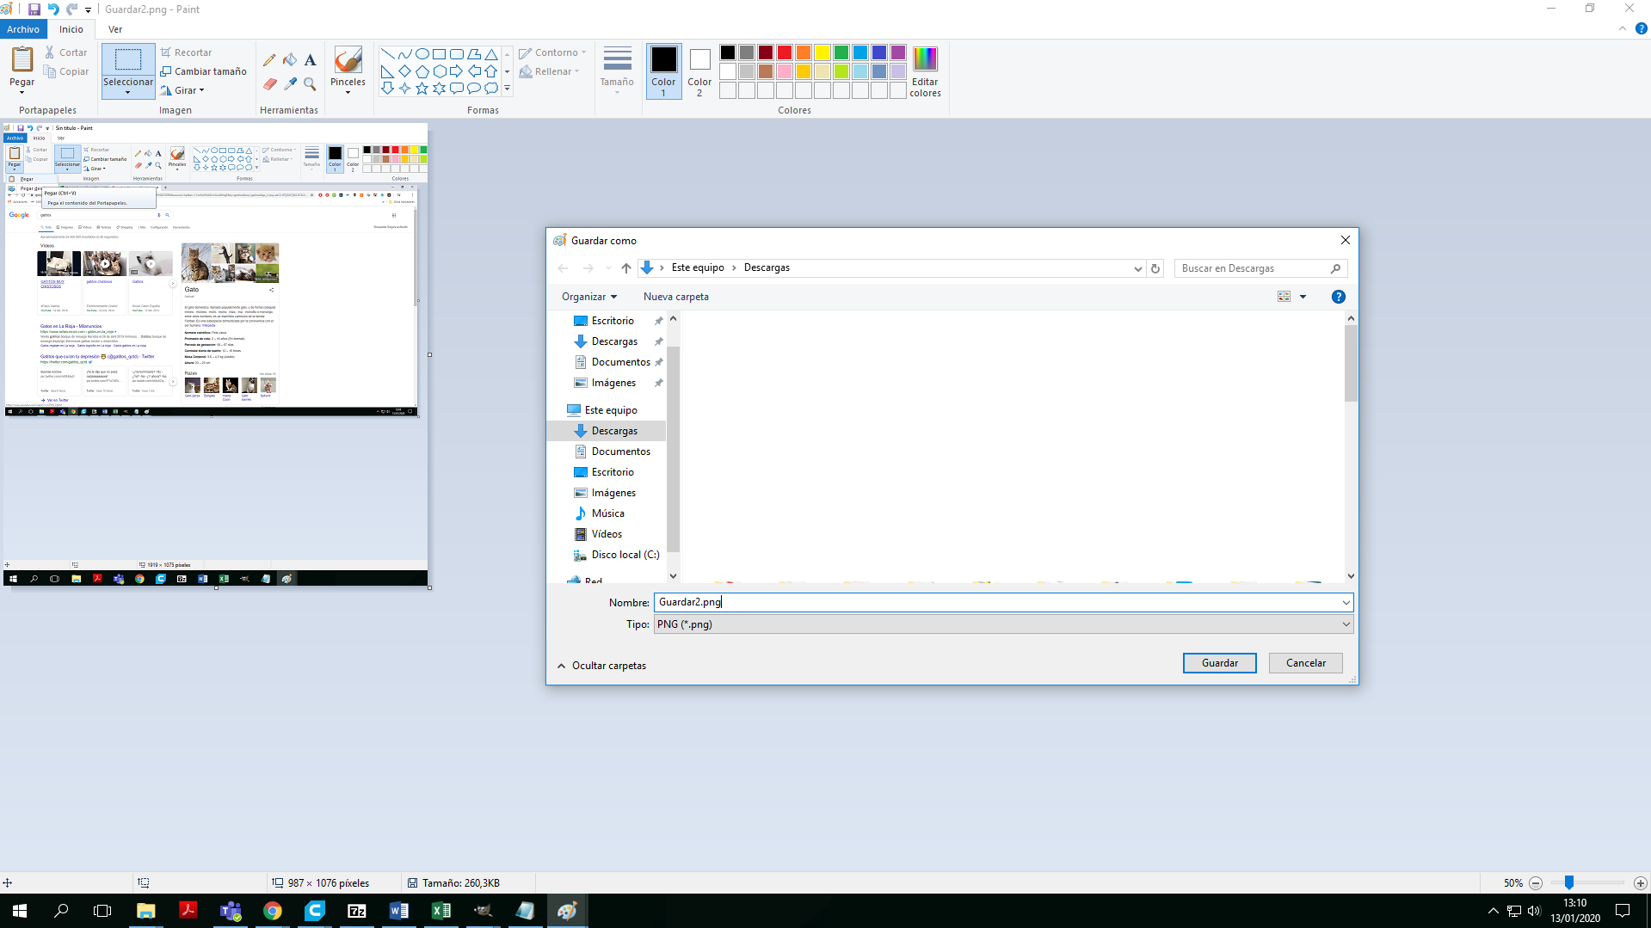The height and width of the screenshot is (928, 1651).
Task: Open Edit colors palette
Action: coord(925,71)
